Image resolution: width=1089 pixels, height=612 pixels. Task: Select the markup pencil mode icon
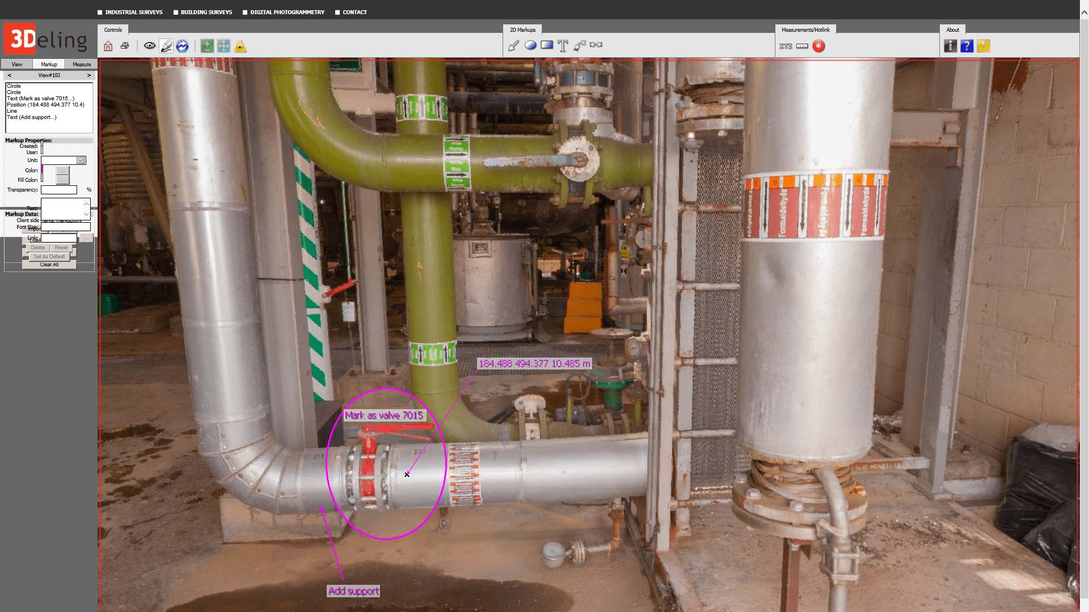(x=166, y=46)
